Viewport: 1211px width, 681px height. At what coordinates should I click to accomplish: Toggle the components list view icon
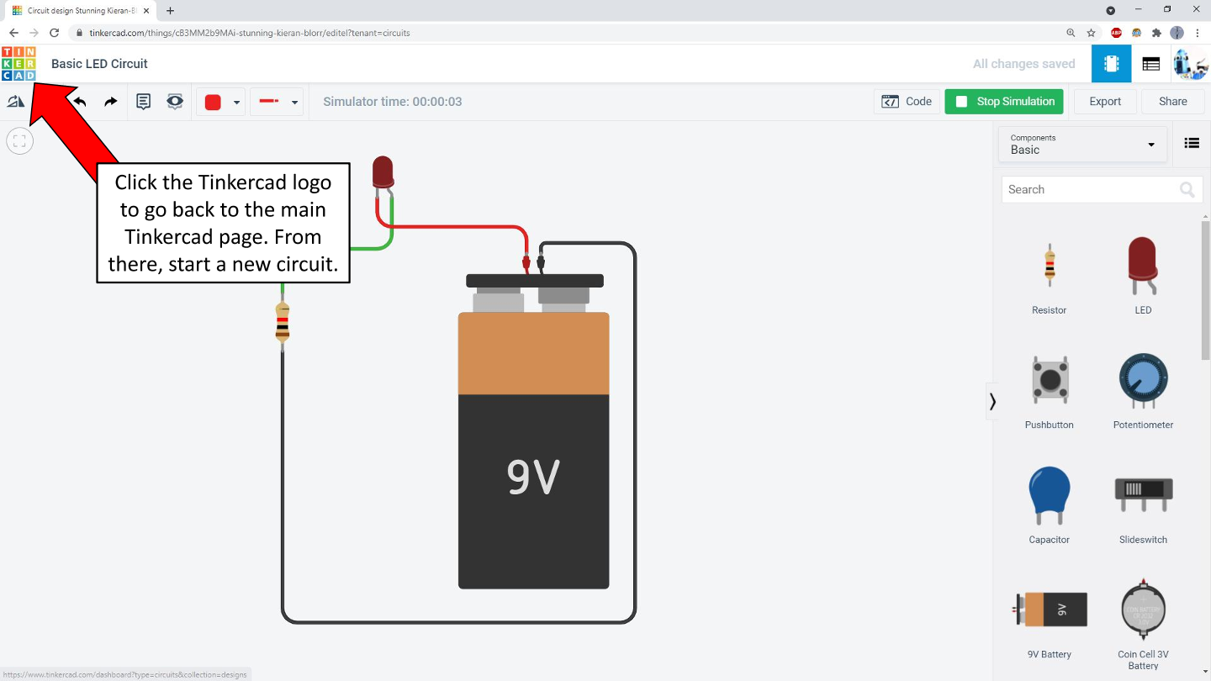(1191, 143)
